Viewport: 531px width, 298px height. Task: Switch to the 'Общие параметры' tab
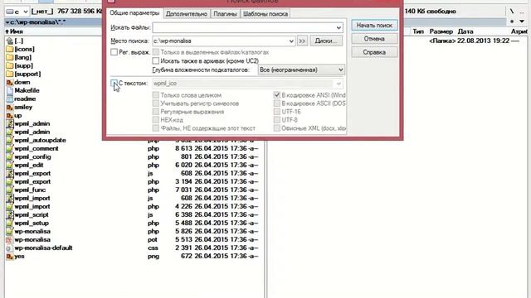pos(134,13)
